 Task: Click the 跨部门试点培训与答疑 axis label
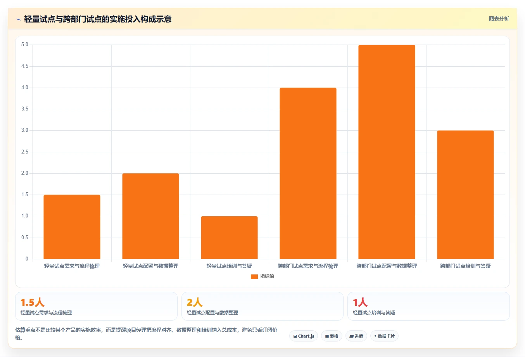click(465, 266)
